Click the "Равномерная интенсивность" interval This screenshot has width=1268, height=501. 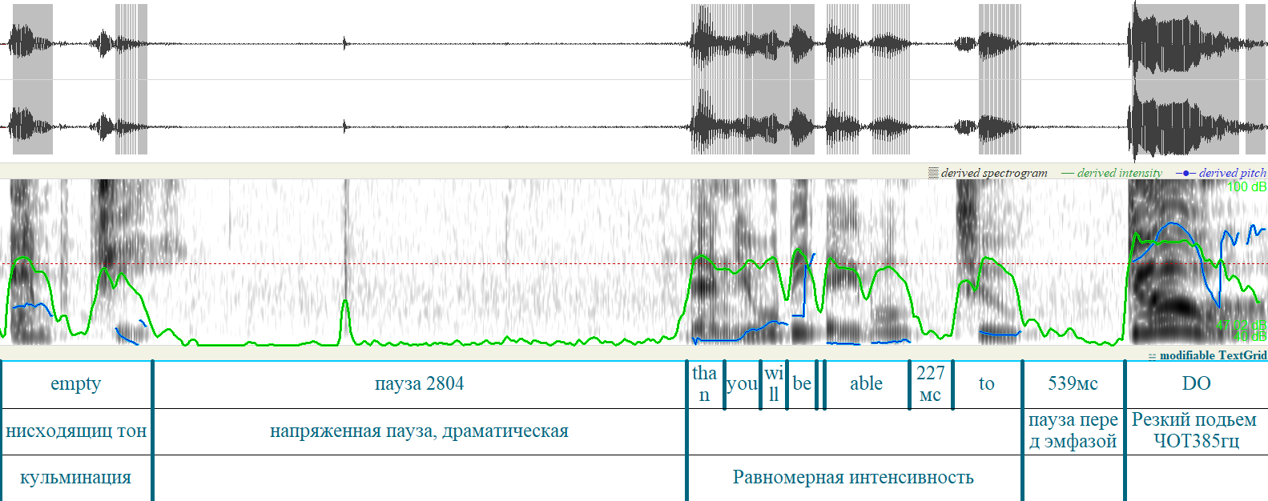pyautogui.click(x=854, y=478)
